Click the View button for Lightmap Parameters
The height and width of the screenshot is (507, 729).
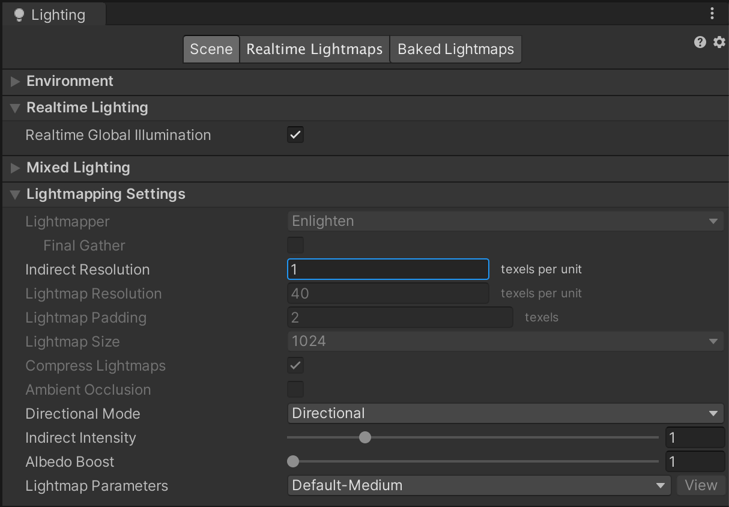pyautogui.click(x=701, y=485)
